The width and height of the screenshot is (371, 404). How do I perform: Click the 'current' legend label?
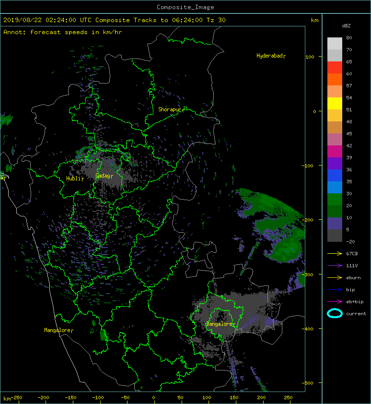356,314
